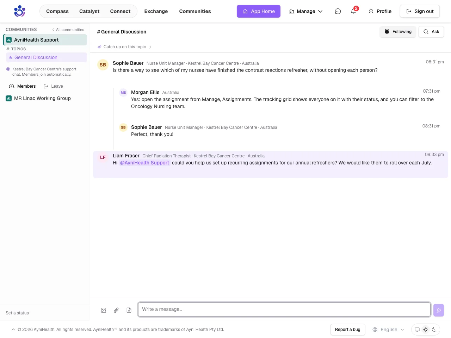Switch to the Connect tab
The width and height of the screenshot is (451, 338).
point(120,11)
